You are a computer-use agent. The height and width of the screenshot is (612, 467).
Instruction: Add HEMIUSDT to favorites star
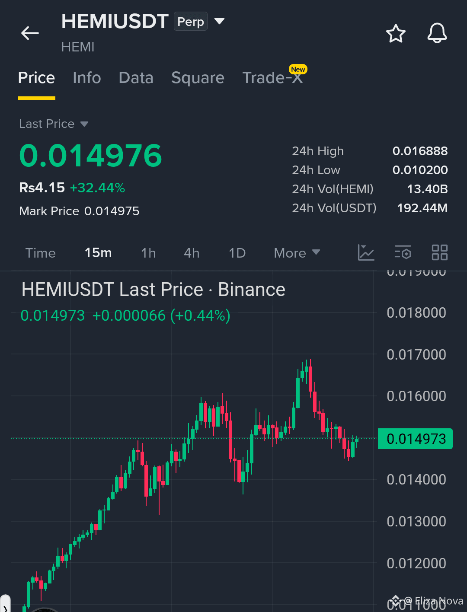[396, 33]
